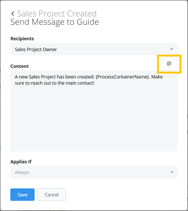Click the @ insert-variable button
Image resolution: width=188 pixels, height=211 pixels.
tap(169, 63)
